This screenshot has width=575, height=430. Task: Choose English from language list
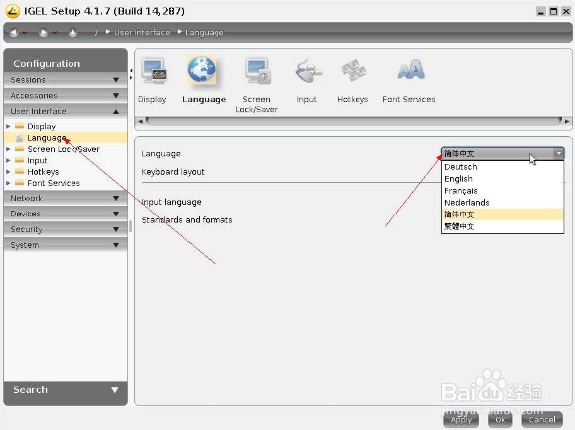[502, 179]
